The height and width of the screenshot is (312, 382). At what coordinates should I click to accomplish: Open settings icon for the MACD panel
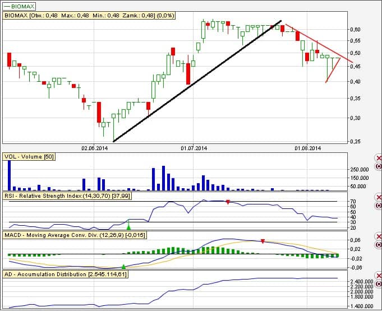tap(378, 244)
